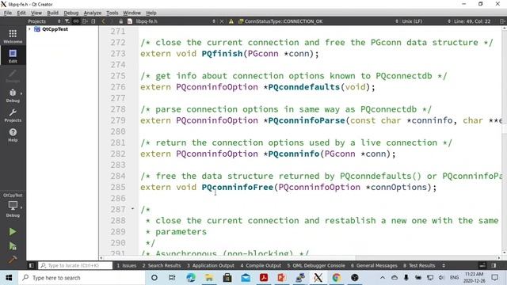The width and height of the screenshot is (507, 285).
Task: Click the PQconninfoParse function name
Action: 307,120
